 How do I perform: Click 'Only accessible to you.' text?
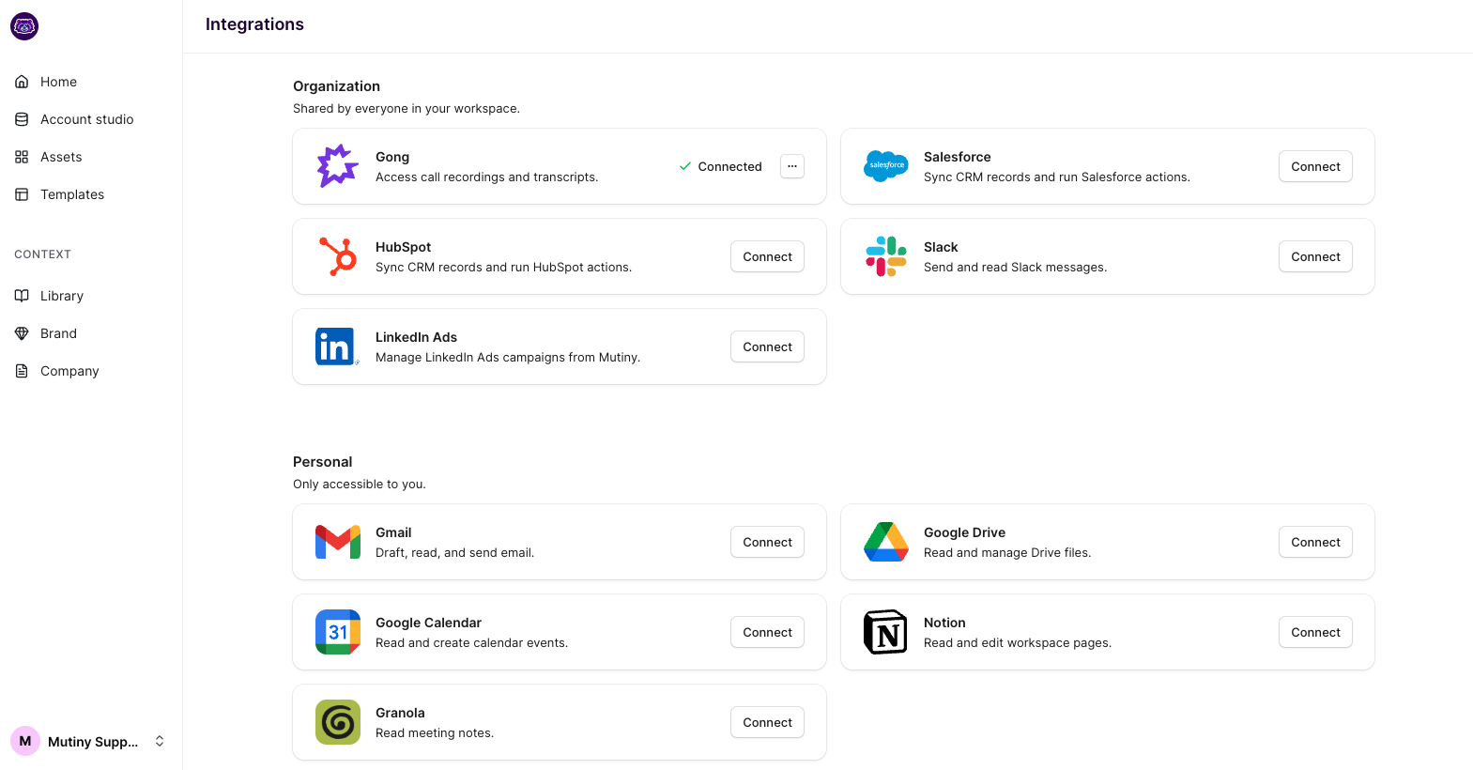[360, 485]
